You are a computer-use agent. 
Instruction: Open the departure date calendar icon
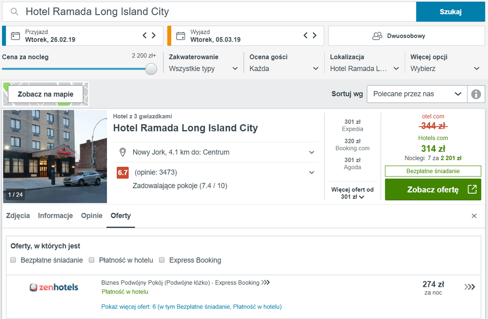click(x=181, y=36)
